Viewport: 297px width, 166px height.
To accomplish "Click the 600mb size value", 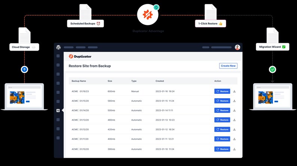I will pyautogui.click(x=111, y=91).
